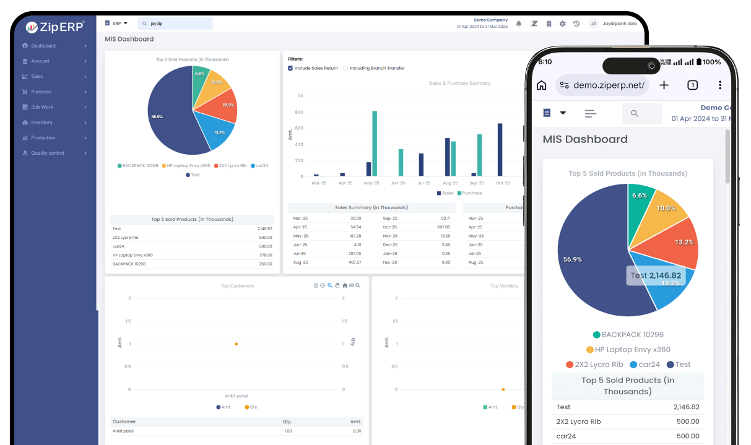Click zoom-in plus on Top Customers chart
Screen dimensions: 751x445
point(316,285)
